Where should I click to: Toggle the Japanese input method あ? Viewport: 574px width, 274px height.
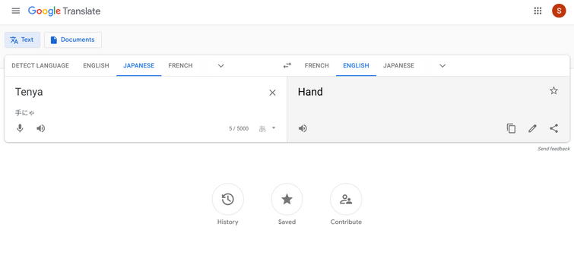click(262, 128)
